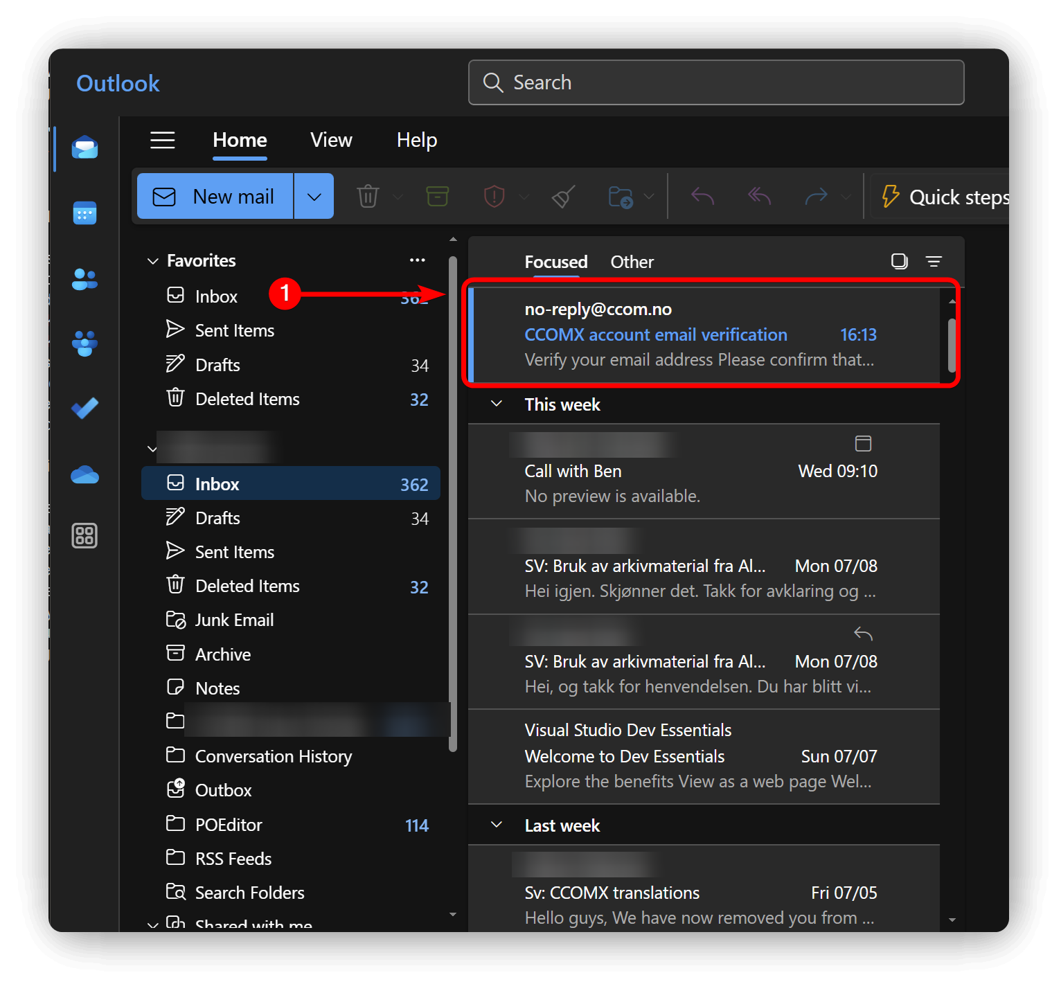Open the Calendar app icon
The image size is (1061, 984).
coord(84,213)
